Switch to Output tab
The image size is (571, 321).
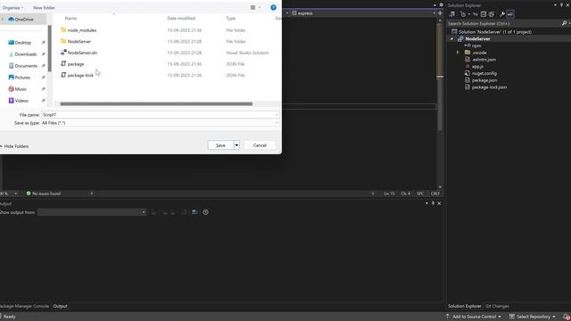(60, 306)
